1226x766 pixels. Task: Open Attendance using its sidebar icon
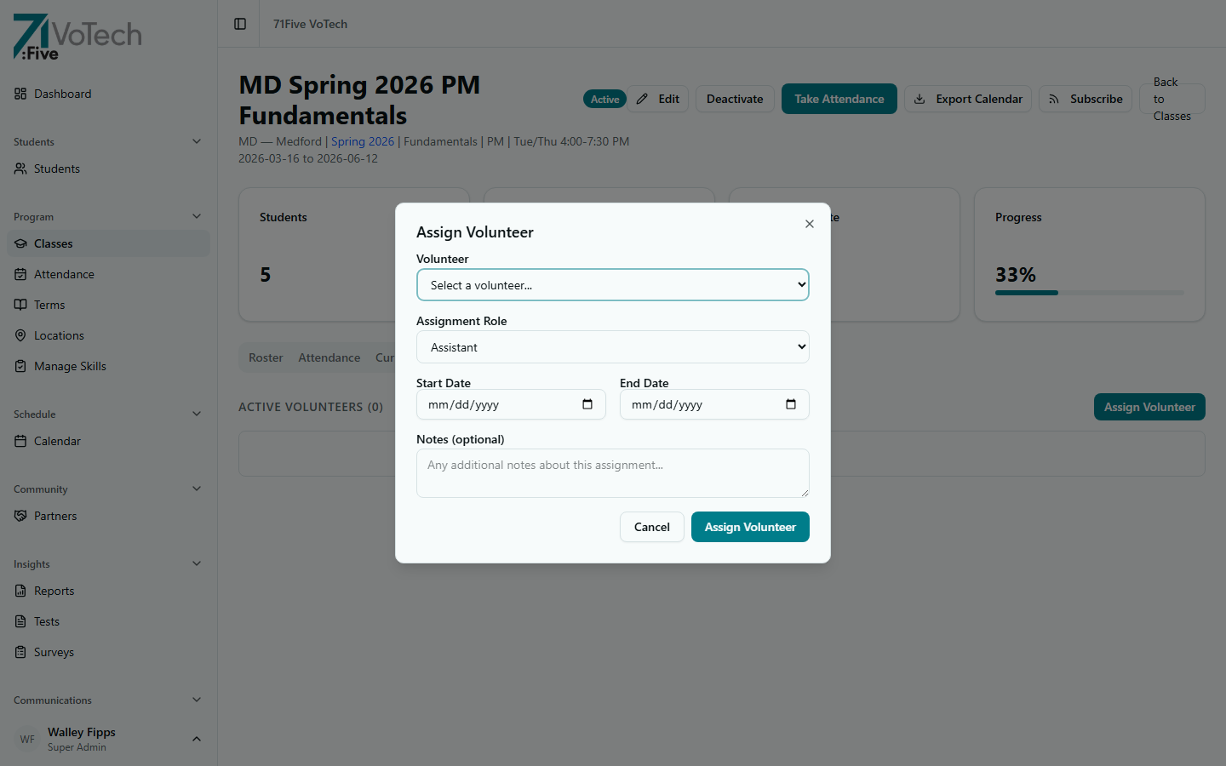pos(20,274)
